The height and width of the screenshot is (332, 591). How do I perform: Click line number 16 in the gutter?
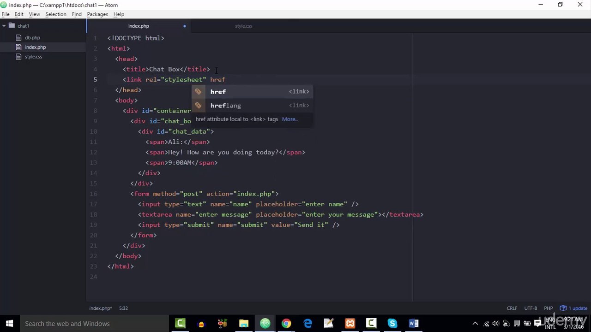[x=94, y=194]
